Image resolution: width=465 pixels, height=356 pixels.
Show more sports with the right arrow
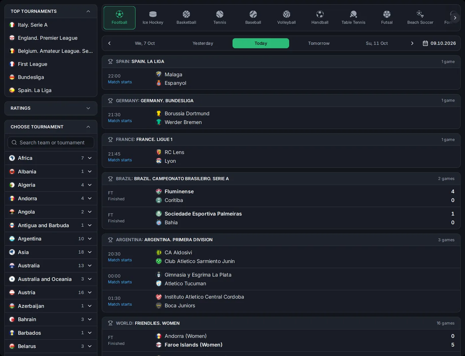coord(455,18)
